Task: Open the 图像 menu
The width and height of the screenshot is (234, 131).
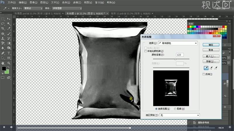Action: [x=34, y=3]
